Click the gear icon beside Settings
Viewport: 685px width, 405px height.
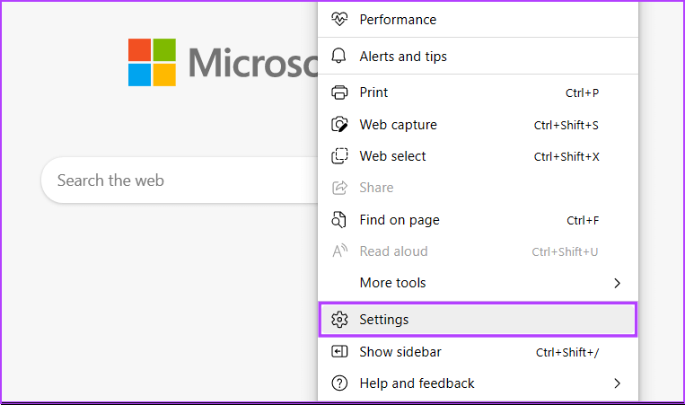[x=339, y=320]
